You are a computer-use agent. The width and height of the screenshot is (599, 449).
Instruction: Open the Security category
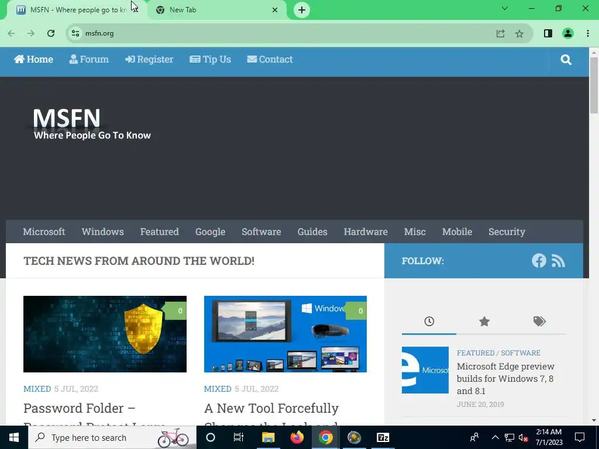point(507,232)
